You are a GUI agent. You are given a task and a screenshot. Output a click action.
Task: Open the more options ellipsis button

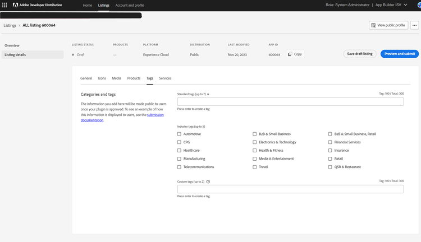[x=414, y=25]
